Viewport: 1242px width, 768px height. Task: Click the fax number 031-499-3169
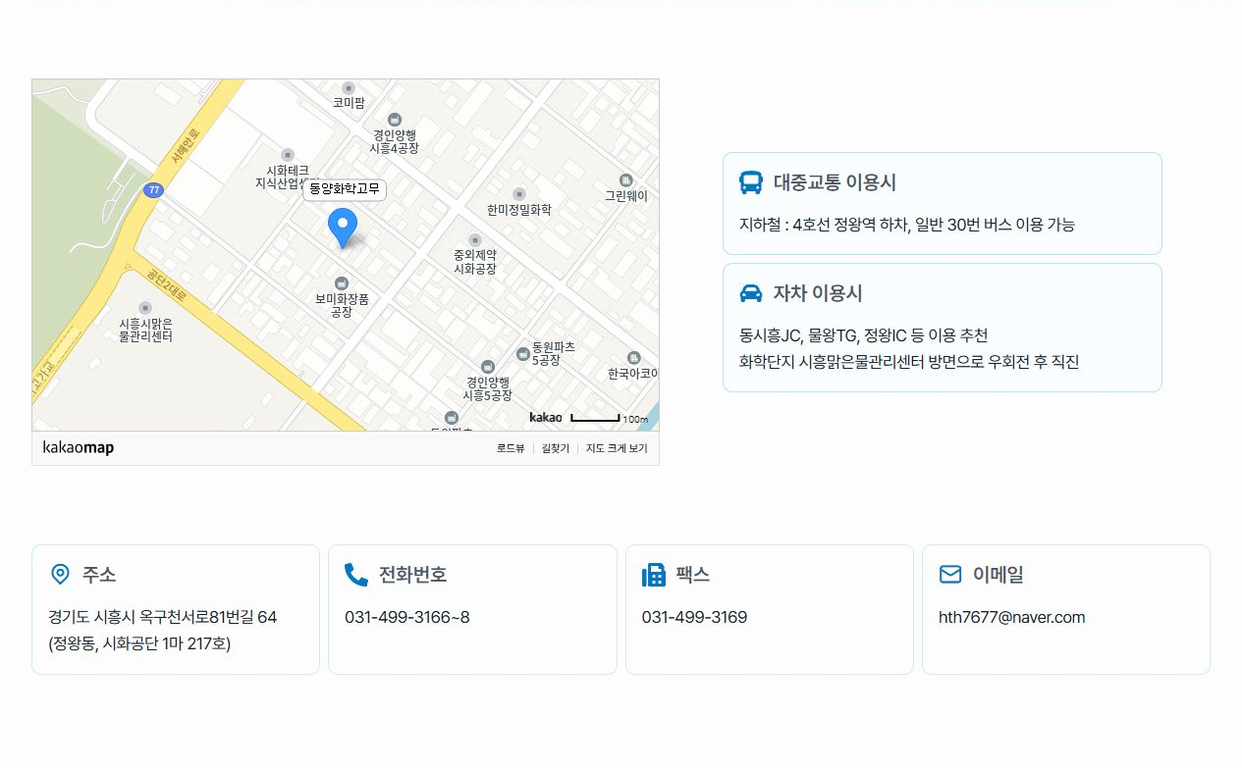point(695,617)
